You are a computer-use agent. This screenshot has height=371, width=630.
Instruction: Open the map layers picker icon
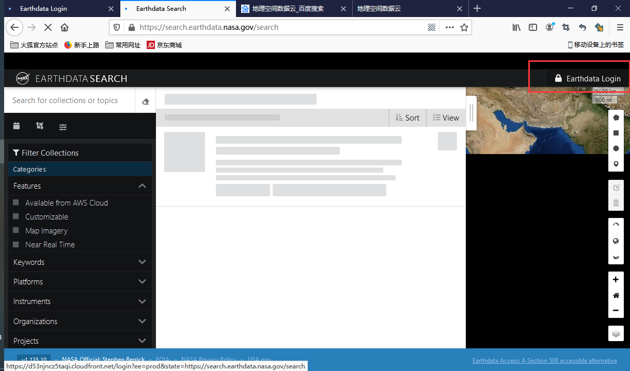click(616, 333)
